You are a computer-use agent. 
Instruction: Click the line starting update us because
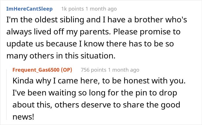90,44
